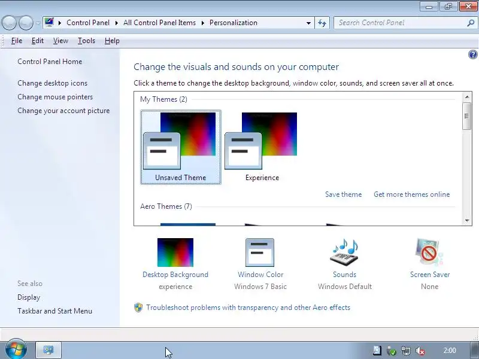
Task: Open the Window Color icon
Action: pyautogui.click(x=260, y=252)
